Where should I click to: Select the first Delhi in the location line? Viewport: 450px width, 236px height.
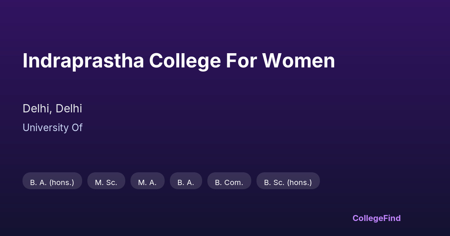[x=36, y=109]
